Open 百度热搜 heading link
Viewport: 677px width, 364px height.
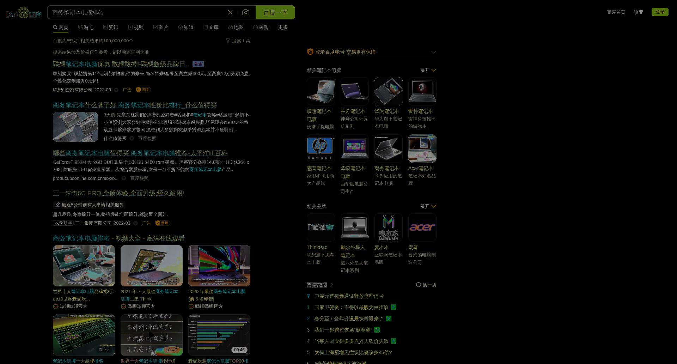[319, 285]
